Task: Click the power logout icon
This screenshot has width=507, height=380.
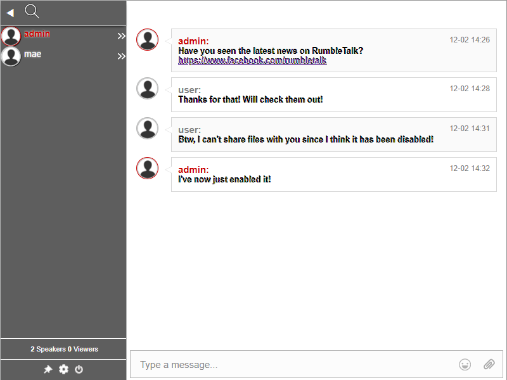Action: pyautogui.click(x=79, y=369)
